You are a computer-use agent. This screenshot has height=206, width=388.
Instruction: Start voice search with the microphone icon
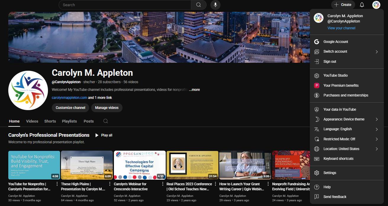(215, 5)
